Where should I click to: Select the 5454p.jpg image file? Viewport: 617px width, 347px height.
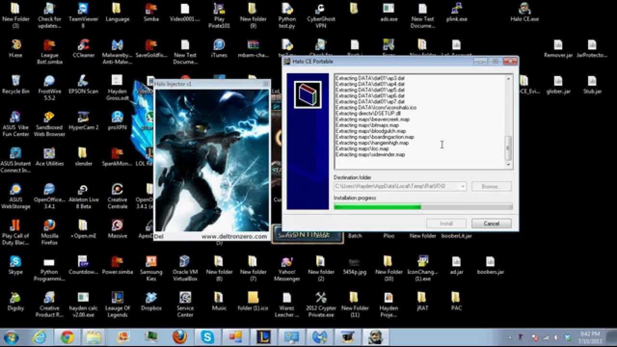pyautogui.click(x=354, y=266)
